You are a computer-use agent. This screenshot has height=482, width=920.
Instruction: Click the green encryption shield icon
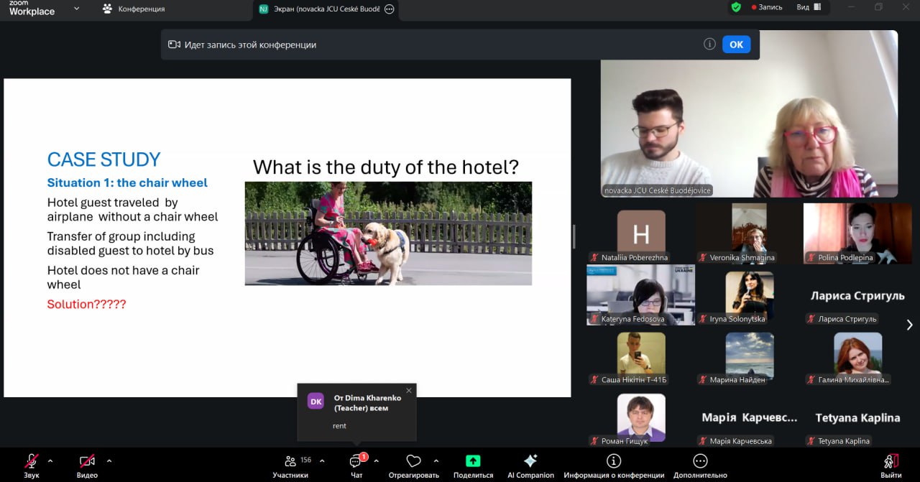point(735,7)
